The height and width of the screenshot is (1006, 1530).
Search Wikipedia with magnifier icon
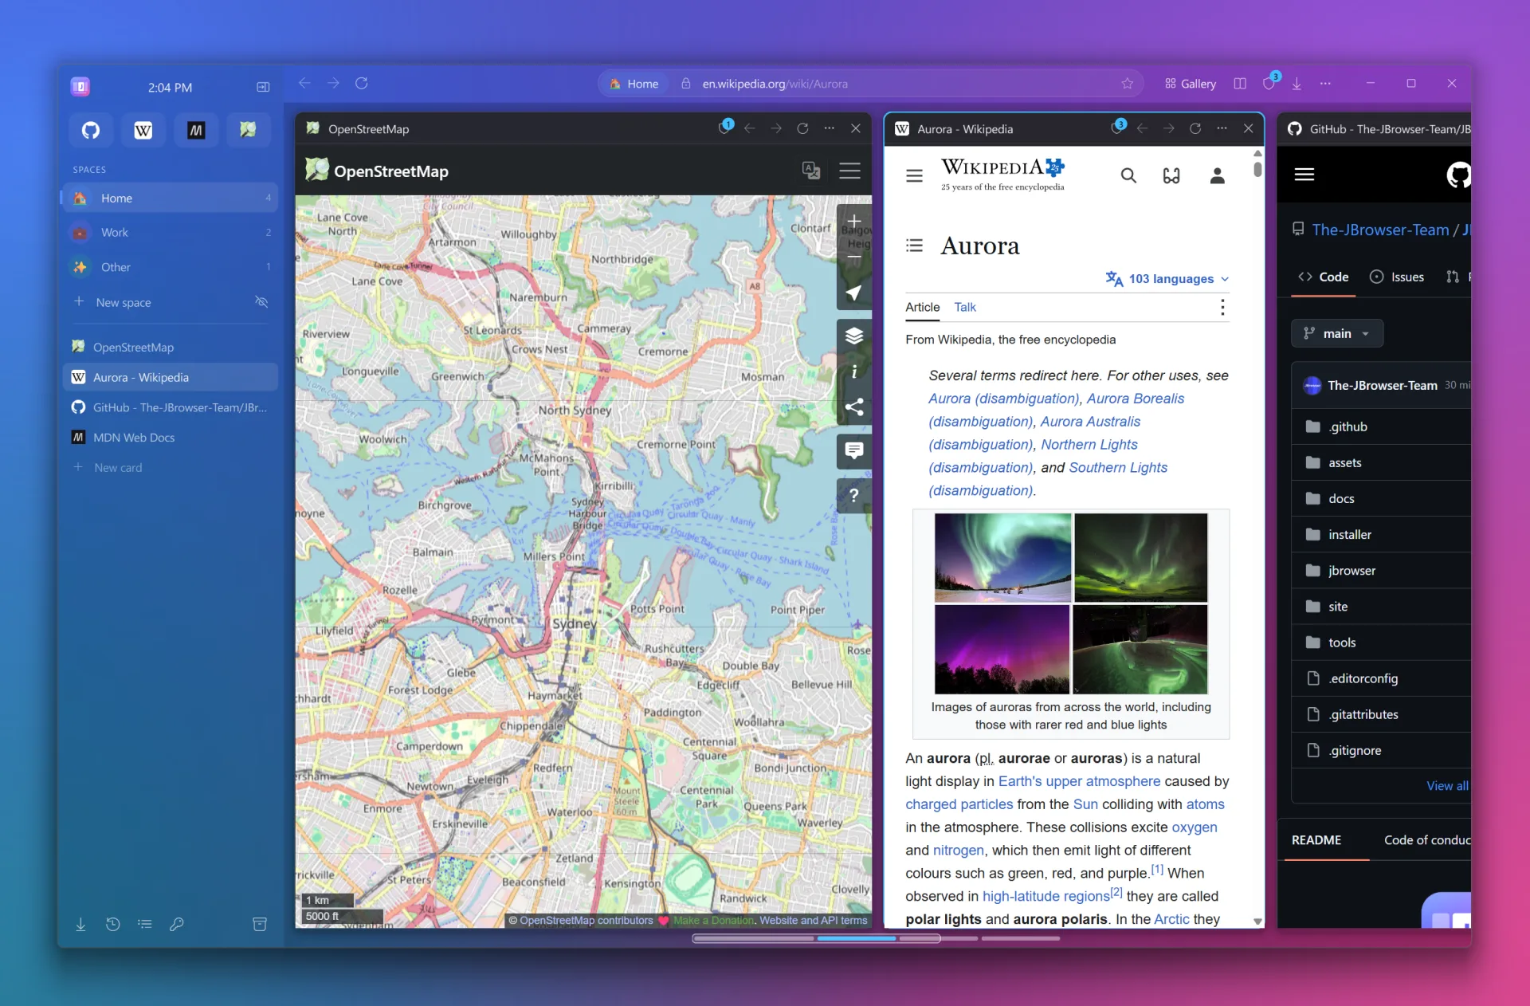point(1128,175)
